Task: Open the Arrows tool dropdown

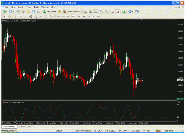Action: (x=53, y=17)
